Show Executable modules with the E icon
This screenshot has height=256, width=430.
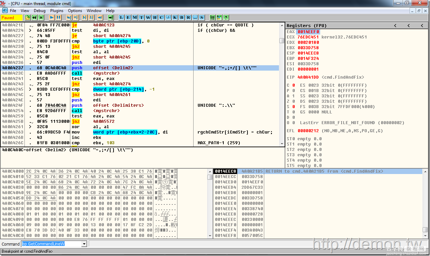[x=128, y=17]
